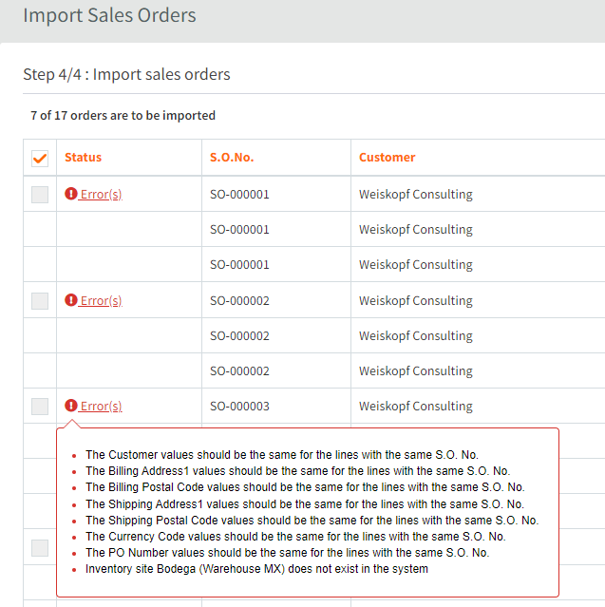Tick the checkbox beside the error tooltip
The height and width of the screenshot is (607, 605).
coord(40,548)
